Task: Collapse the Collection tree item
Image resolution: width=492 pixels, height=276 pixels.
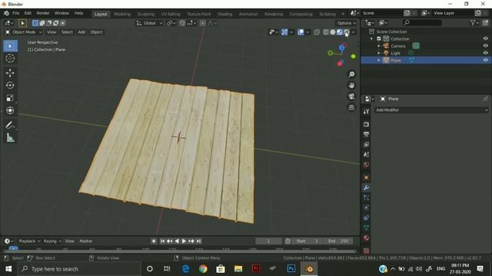Action: tap(372, 39)
